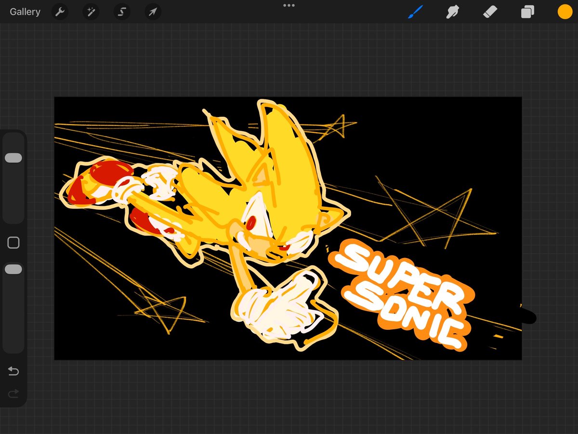Open the Layers panel
The image size is (578, 434).
(x=527, y=12)
